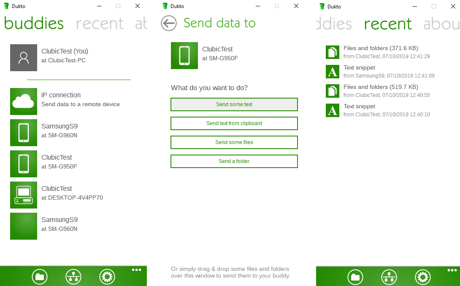Click the phone icon of the first SamsungS9 buddy
The image size is (460, 286).
[24, 133]
